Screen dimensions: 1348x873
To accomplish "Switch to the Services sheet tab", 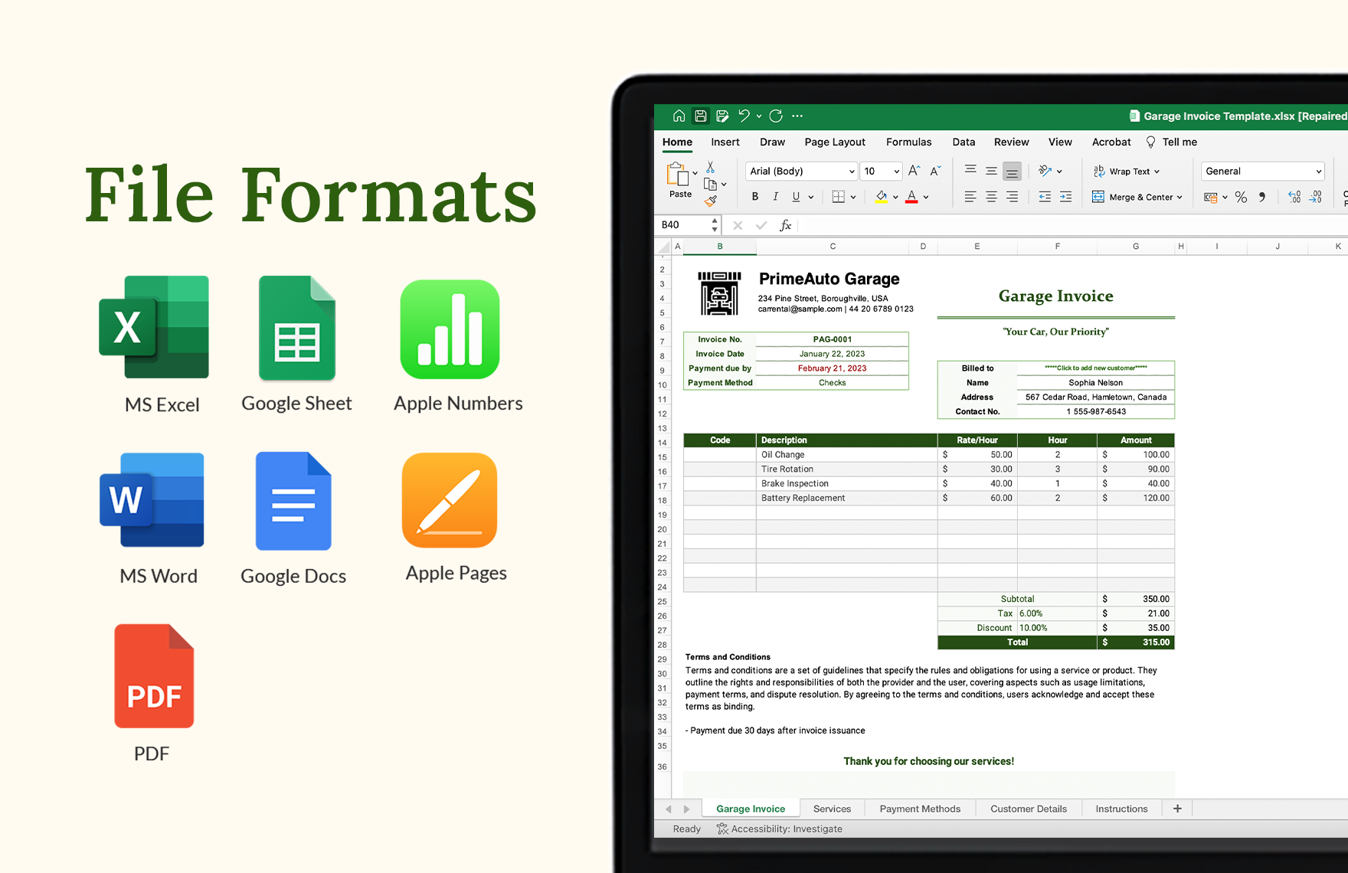I will [x=832, y=809].
